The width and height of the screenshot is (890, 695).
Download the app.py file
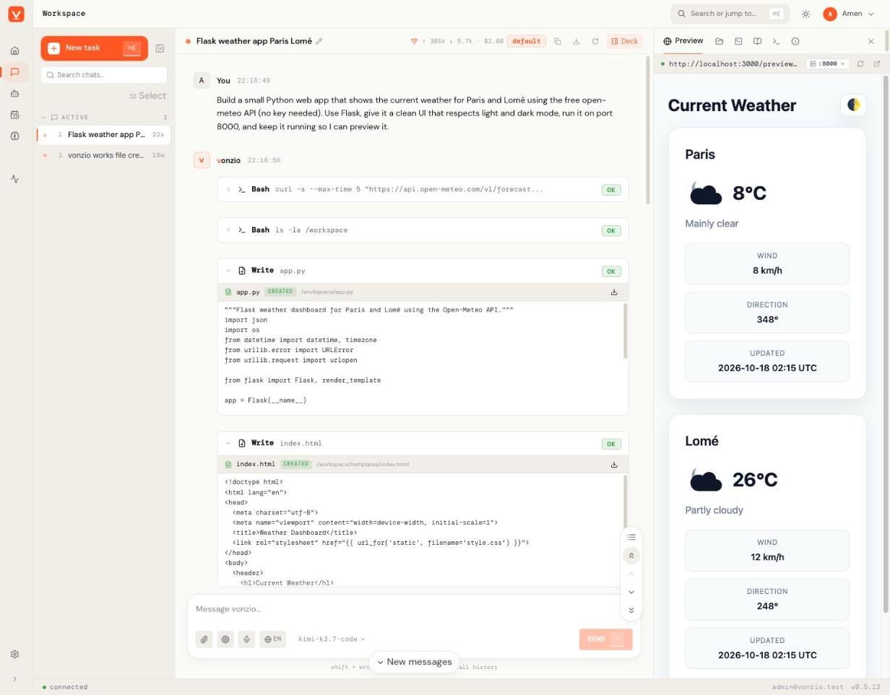(x=614, y=292)
